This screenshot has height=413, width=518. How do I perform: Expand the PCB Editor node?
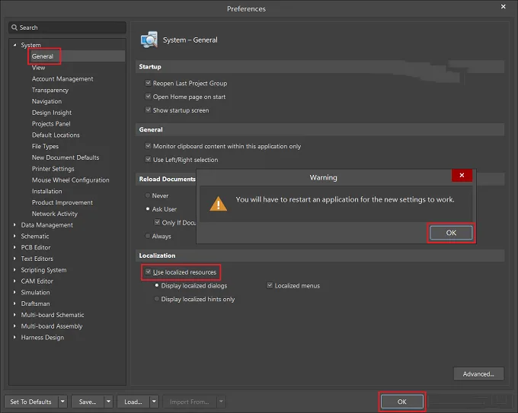[14, 247]
